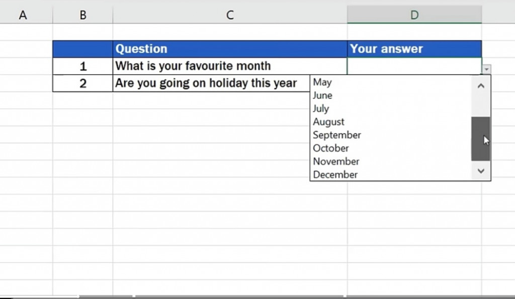Click the scroll-down arrow in month list
Image resolution: width=515 pixels, height=299 pixels.
[481, 171]
